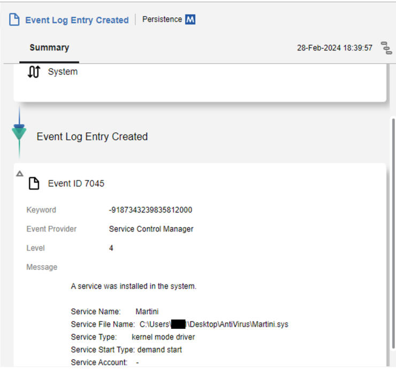Click the blue MITRE M icon
Viewport: 396px width, 369px height.
(x=191, y=20)
